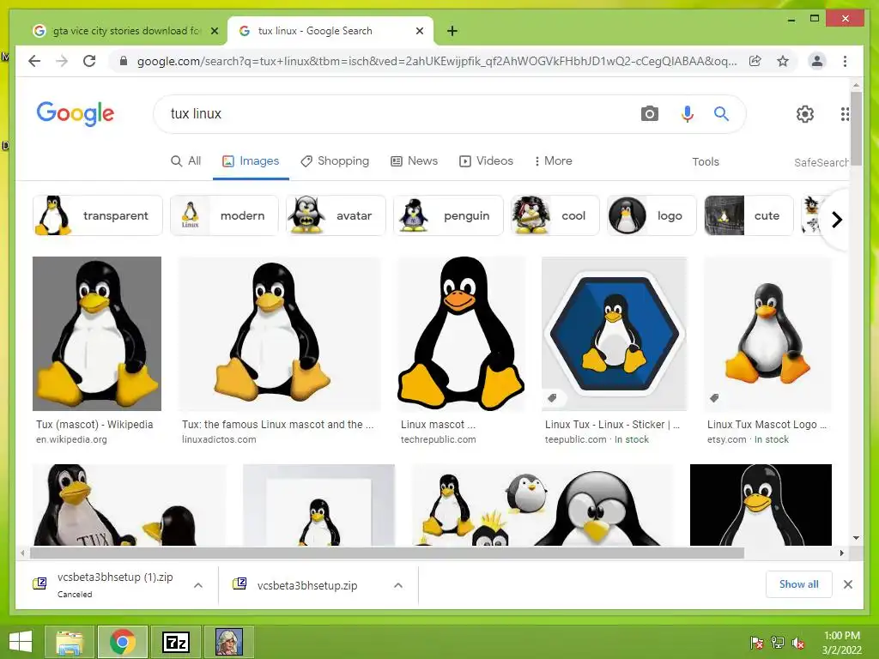The image size is (879, 659).
Task: Click the Chrome taskbar icon
Action: 122,642
